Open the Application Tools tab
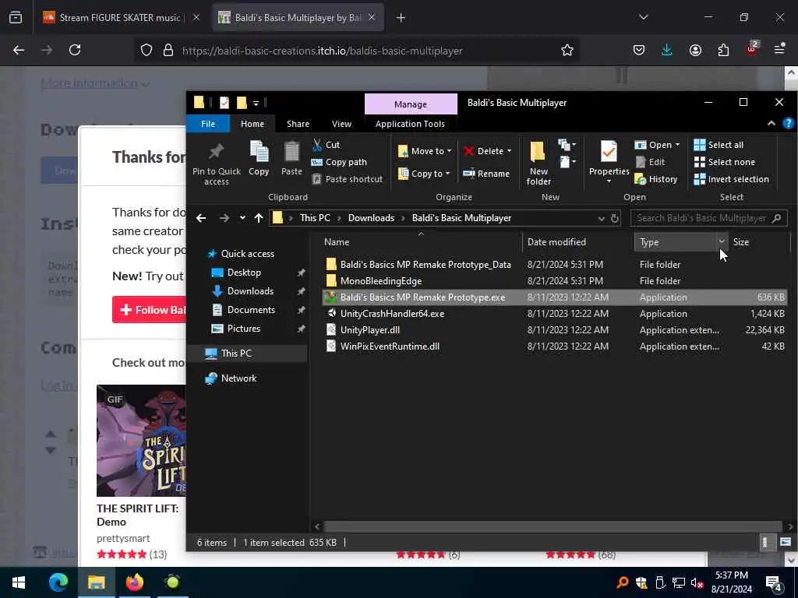Screen dimensions: 798x598 410,124
